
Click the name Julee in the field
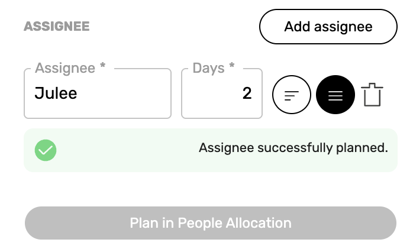tap(56, 93)
